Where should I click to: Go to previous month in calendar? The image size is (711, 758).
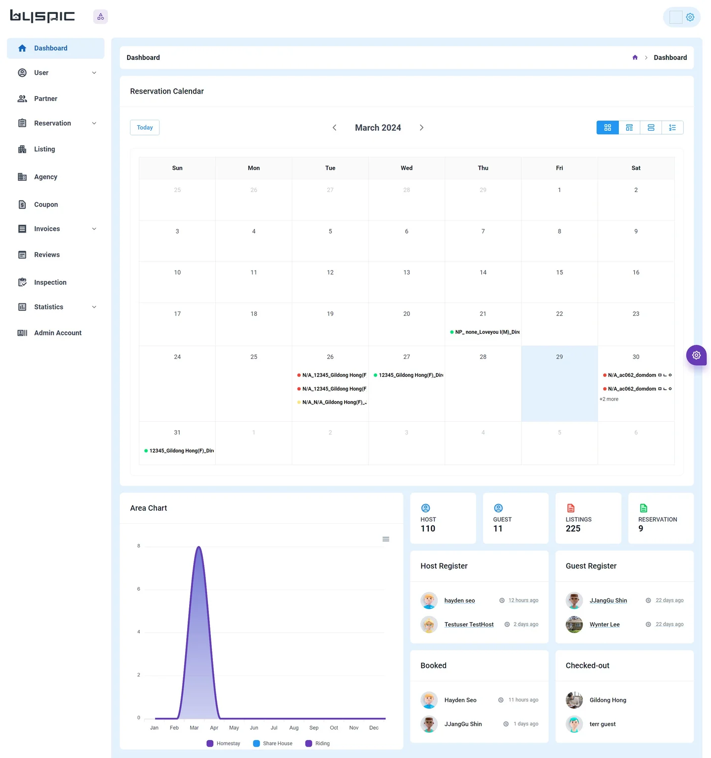[x=335, y=128]
